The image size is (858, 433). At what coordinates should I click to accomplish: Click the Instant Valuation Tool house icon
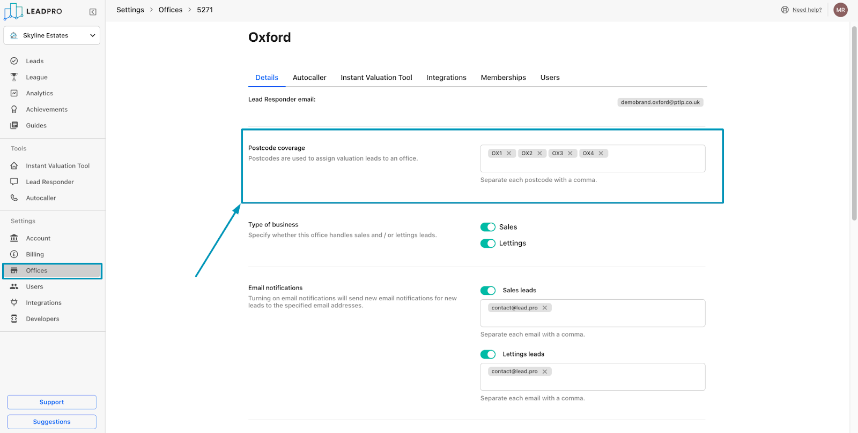pos(14,166)
